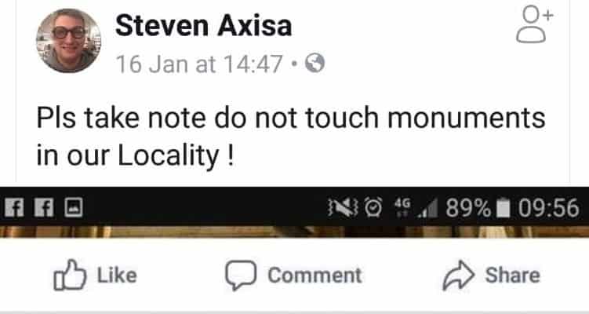Open the 16 Jan at 14:47 timestamp
Image resolution: width=589 pixels, height=314 pixels.
coord(199,64)
